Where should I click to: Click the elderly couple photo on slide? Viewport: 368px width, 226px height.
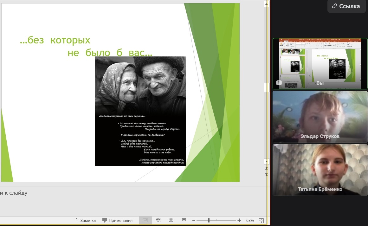click(140, 111)
